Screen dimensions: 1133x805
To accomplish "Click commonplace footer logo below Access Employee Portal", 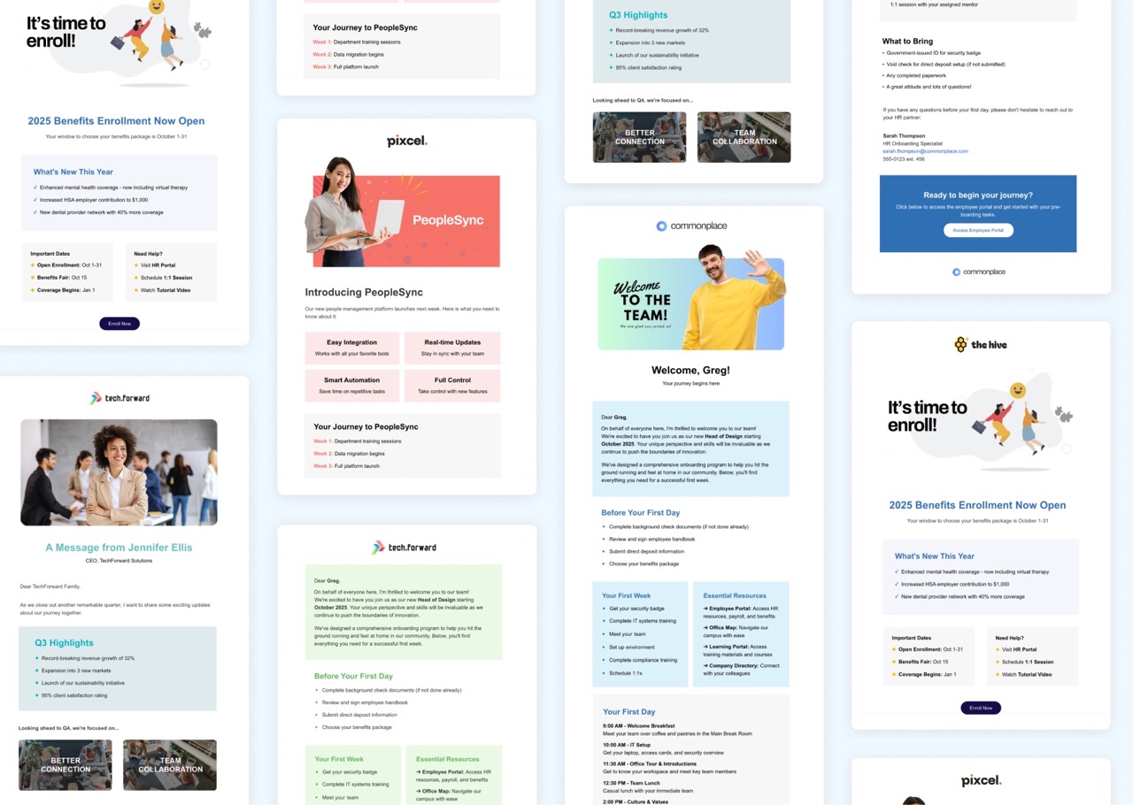I will (978, 272).
